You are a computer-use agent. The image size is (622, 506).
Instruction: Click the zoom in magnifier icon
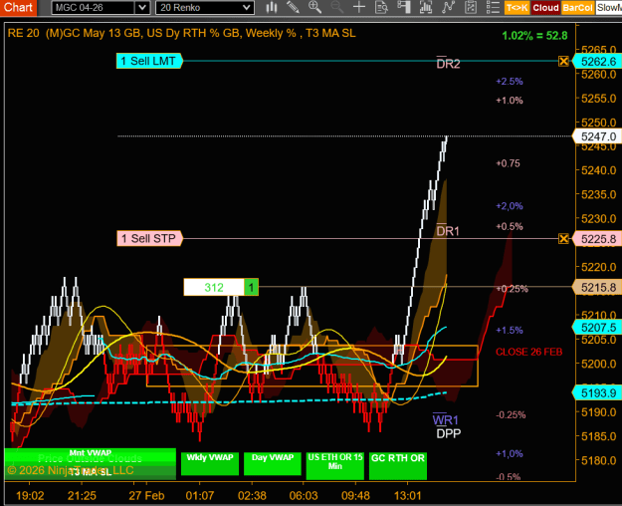click(314, 7)
